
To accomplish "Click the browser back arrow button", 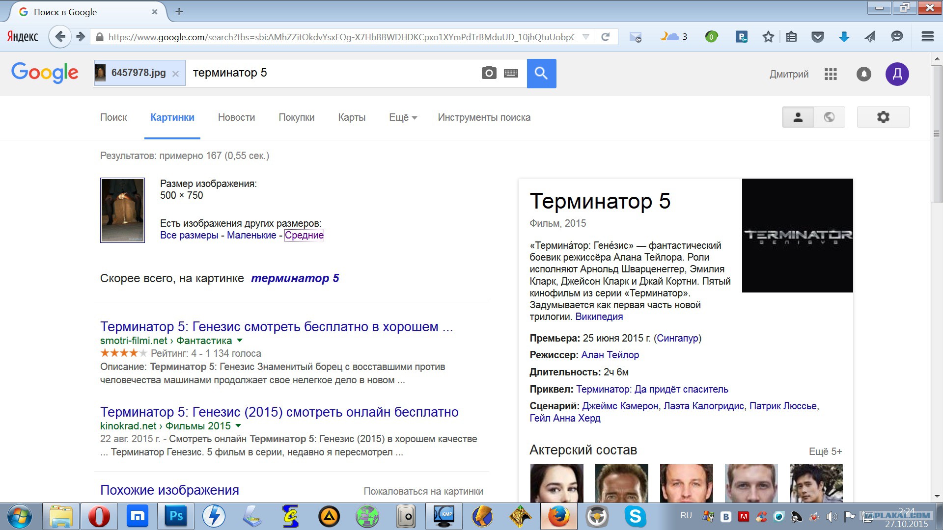I will point(60,37).
